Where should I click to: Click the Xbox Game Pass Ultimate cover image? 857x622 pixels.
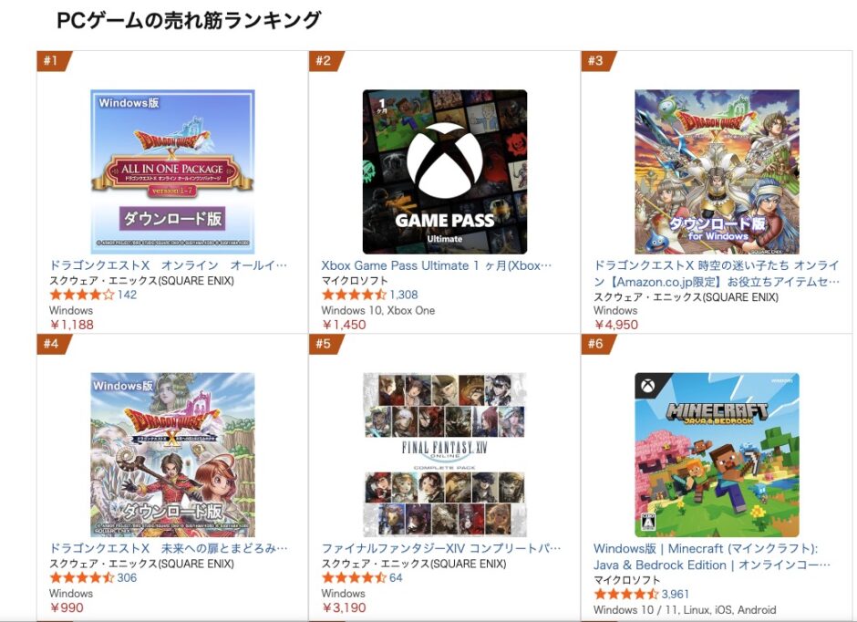click(444, 171)
